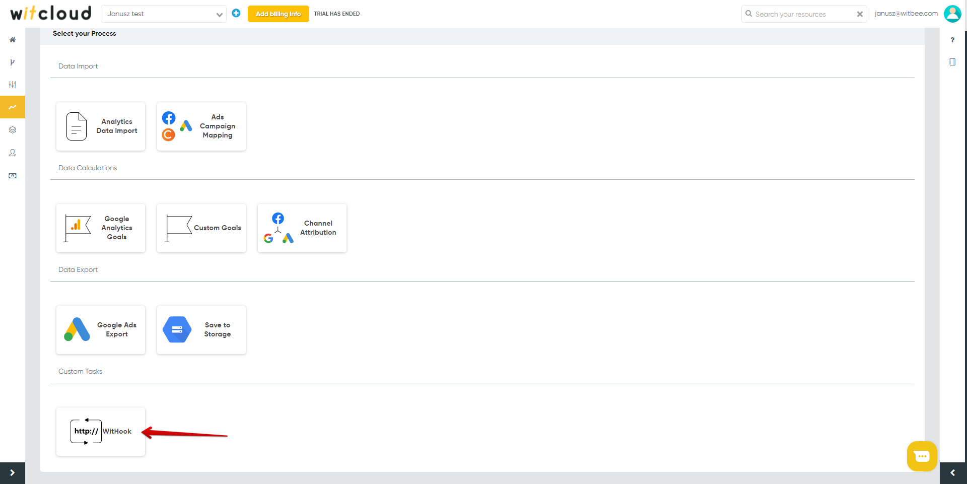Click the TRIAL HAS ENDED label

(x=337, y=14)
